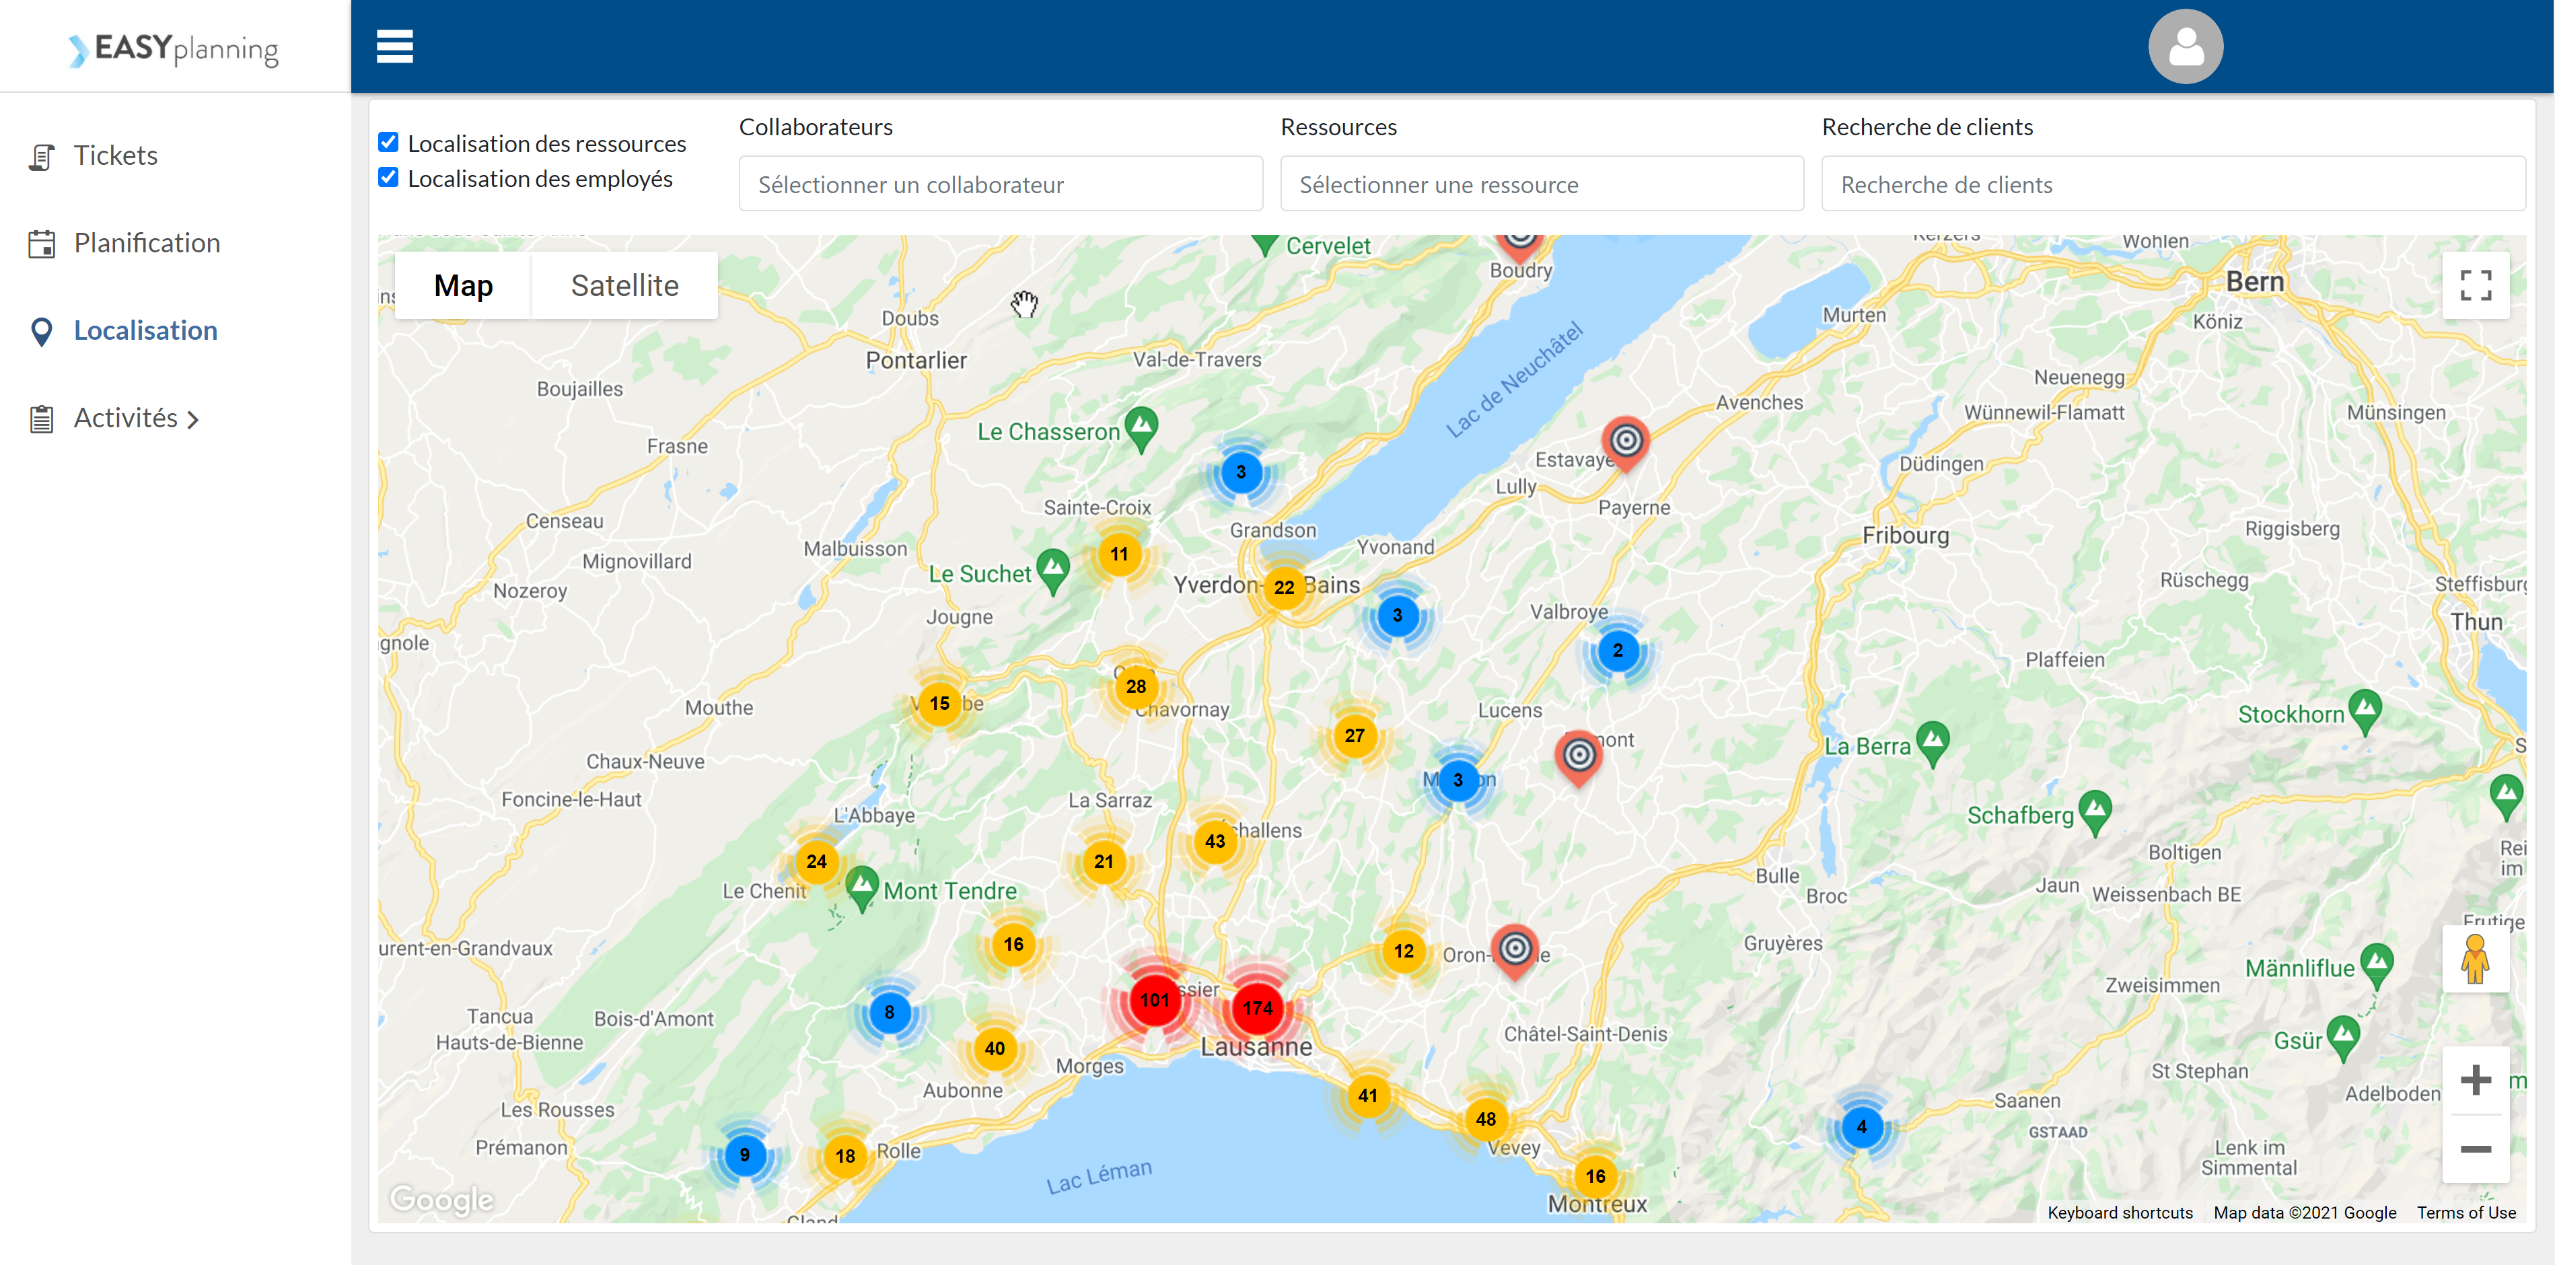Click blue cluster 8
Viewport: 2555px width, 1265px height.
[890, 1012]
